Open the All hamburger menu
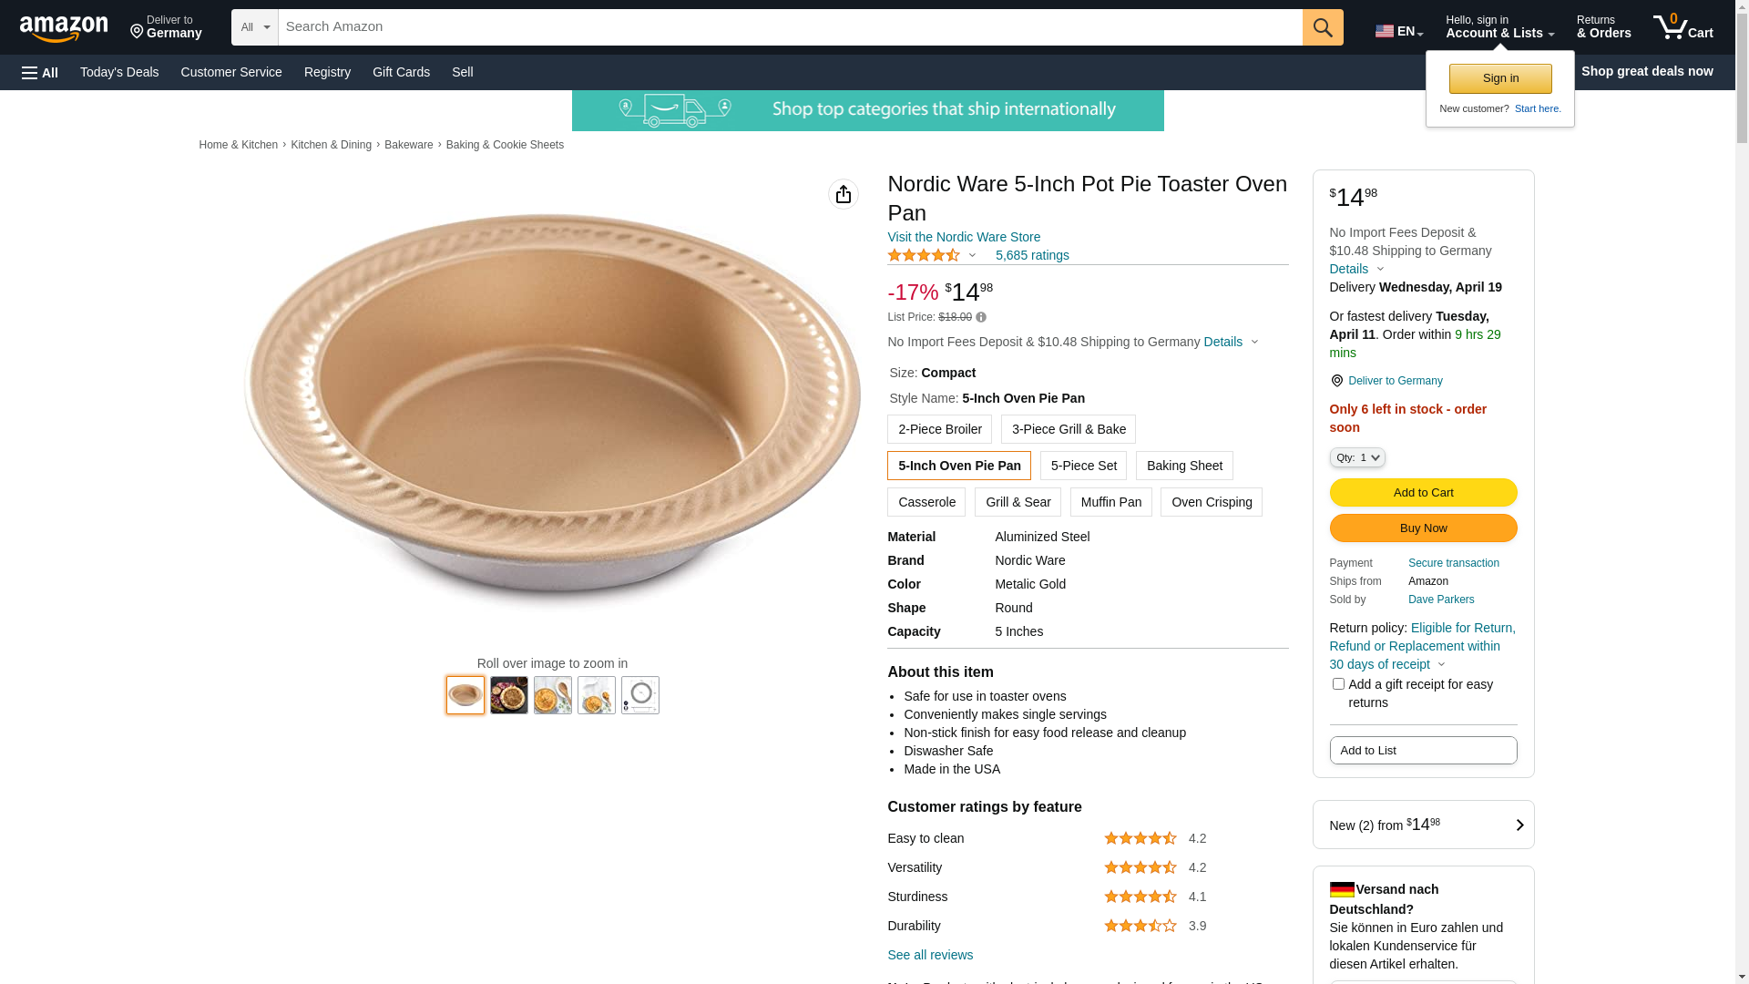1749x984 pixels. coord(40,72)
